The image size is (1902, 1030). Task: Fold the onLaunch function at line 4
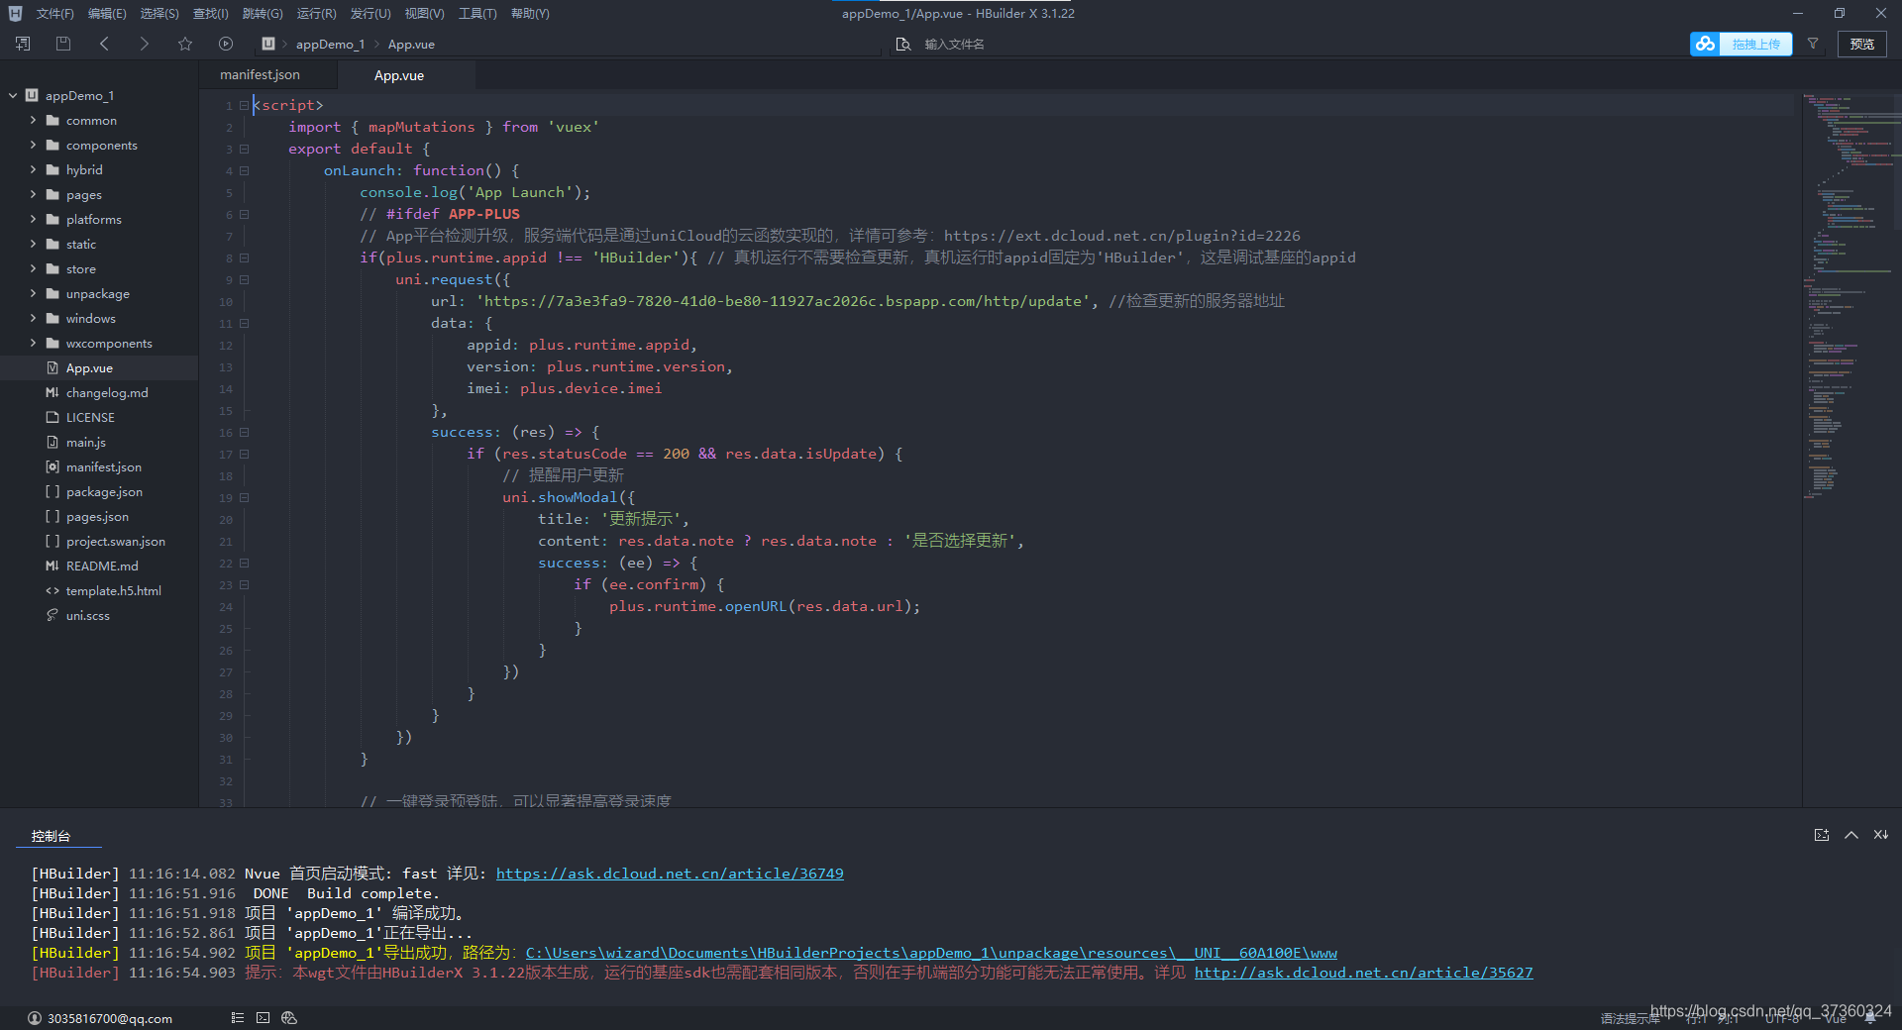pyautogui.click(x=244, y=170)
